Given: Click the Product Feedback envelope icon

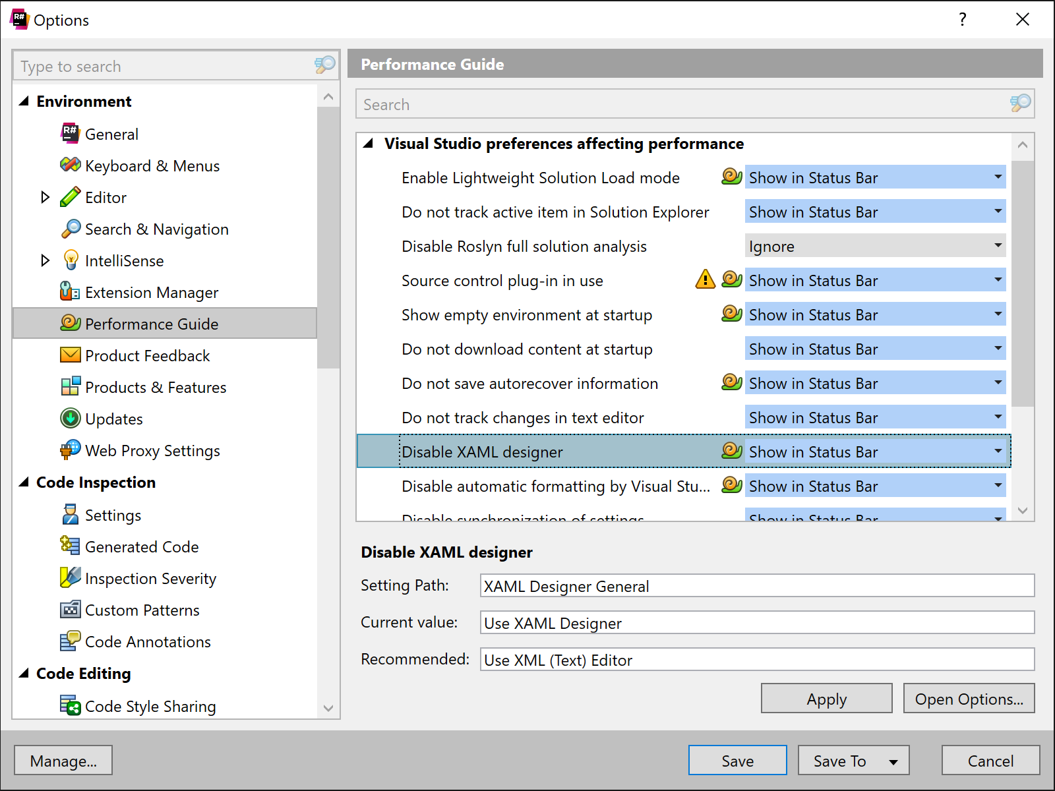Looking at the screenshot, I should coord(70,355).
